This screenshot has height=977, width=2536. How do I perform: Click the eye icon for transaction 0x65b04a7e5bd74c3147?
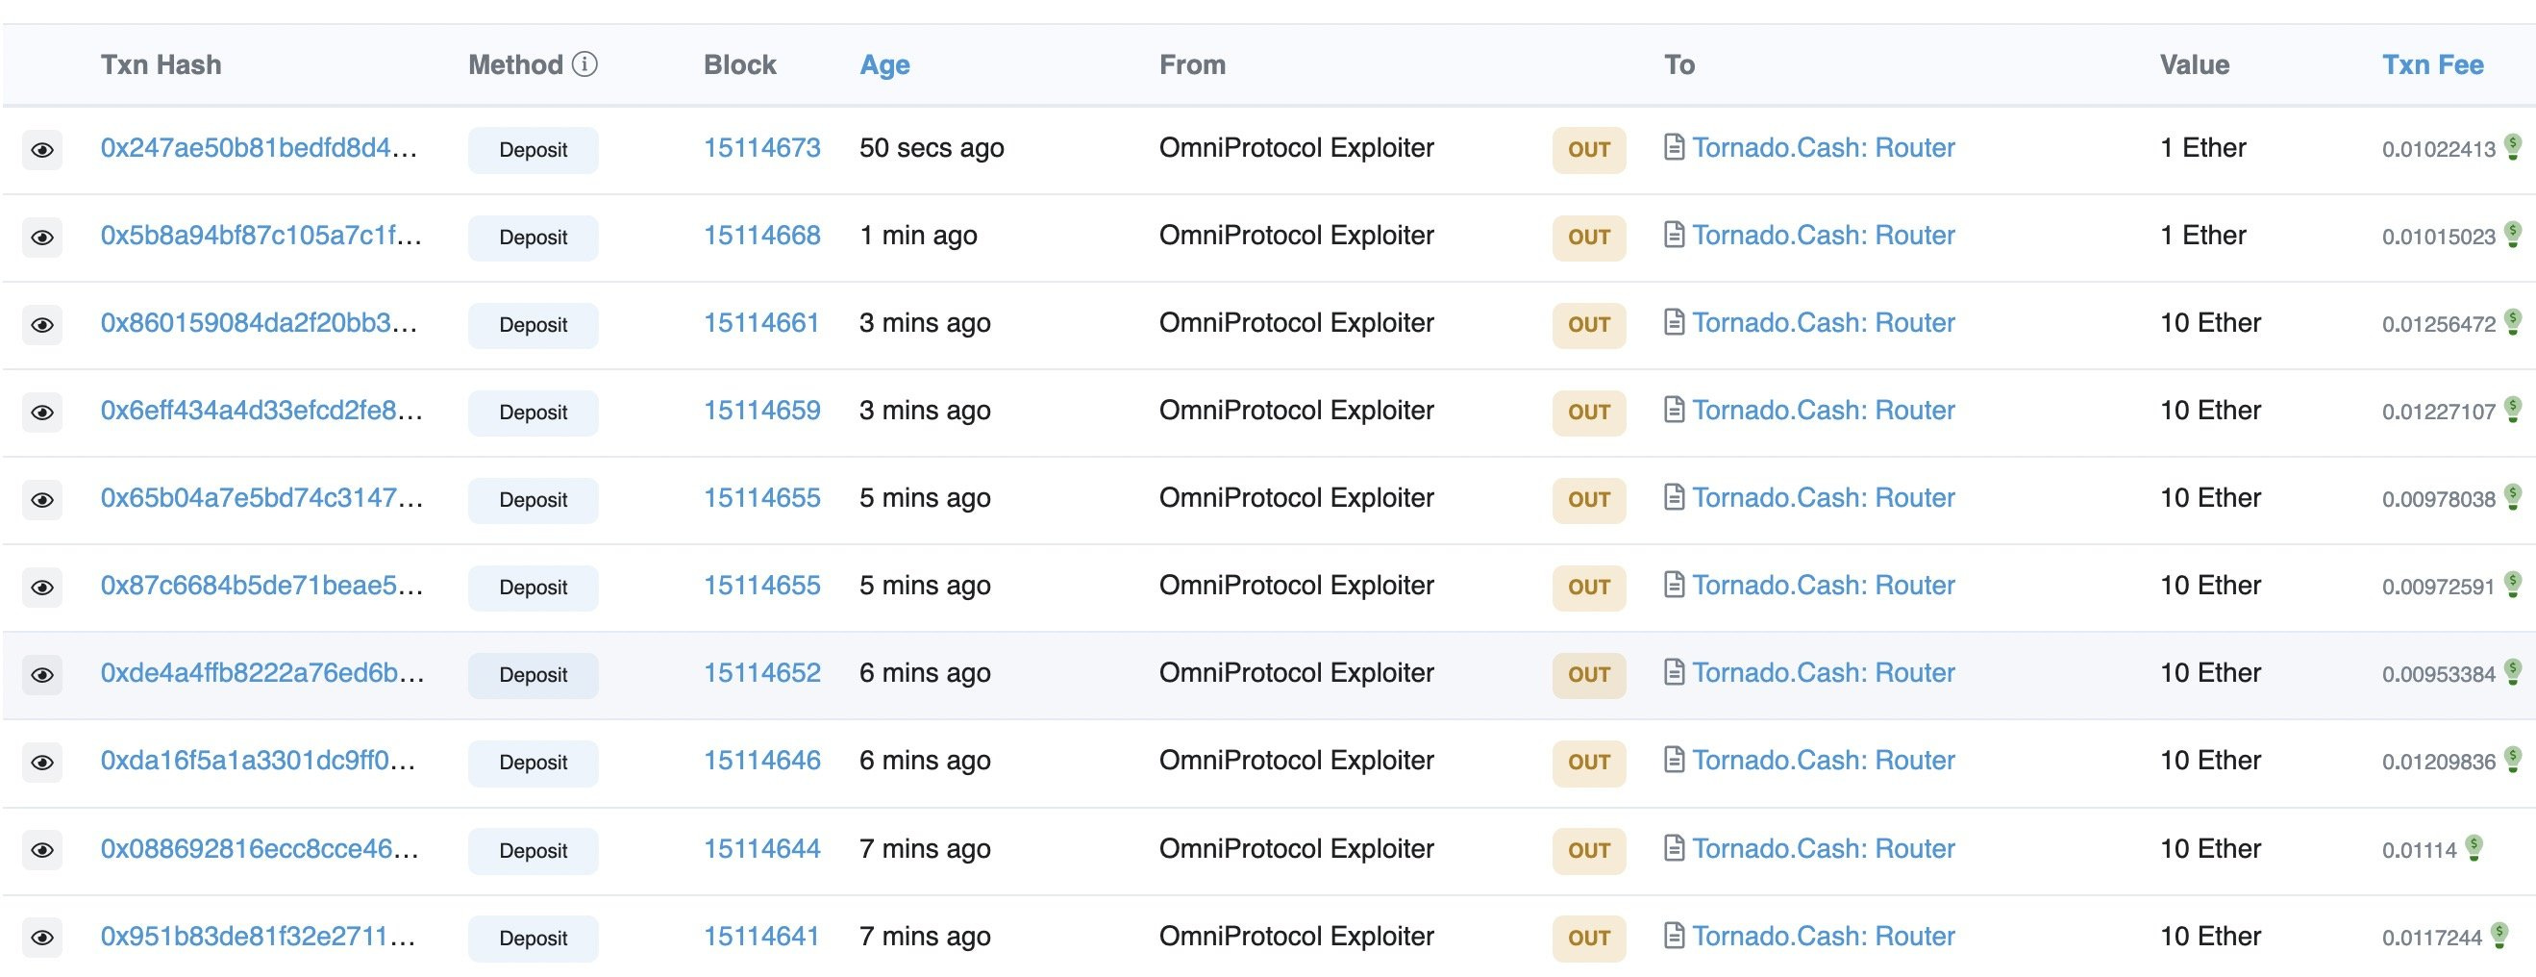coord(42,500)
